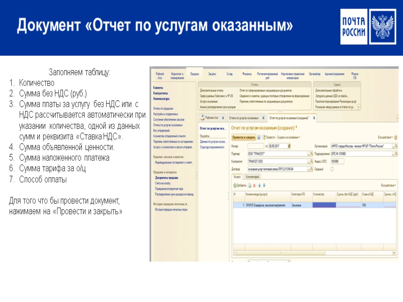Click the red delete row icon
403x302 pixels.
(255, 186)
